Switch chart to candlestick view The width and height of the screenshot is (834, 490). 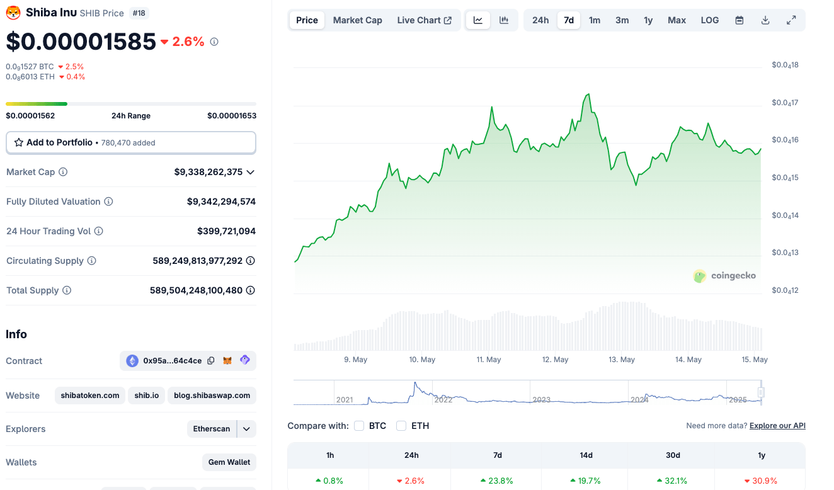[x=503, y=20]
